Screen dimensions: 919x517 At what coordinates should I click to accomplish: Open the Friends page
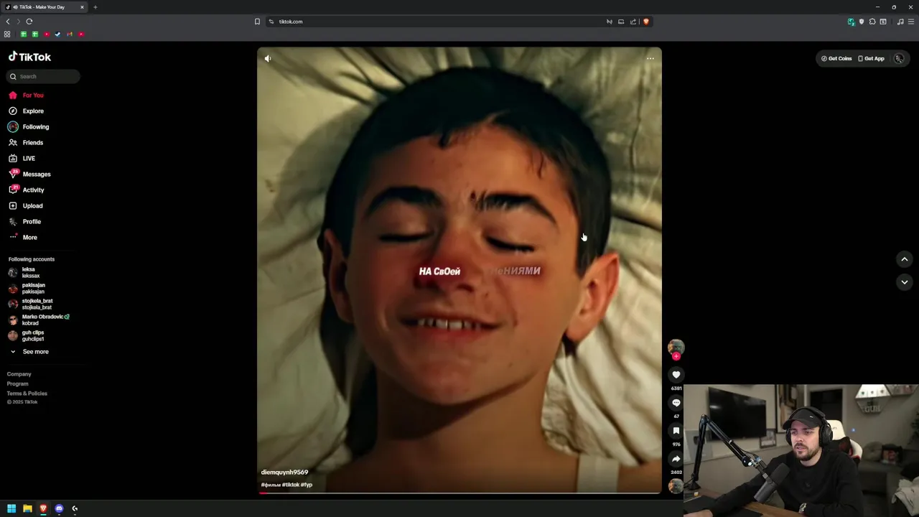(x=26, y=142)
